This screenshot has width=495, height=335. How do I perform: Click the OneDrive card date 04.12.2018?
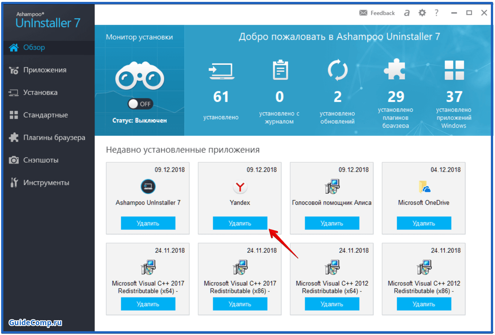click(x=445, y=170)
